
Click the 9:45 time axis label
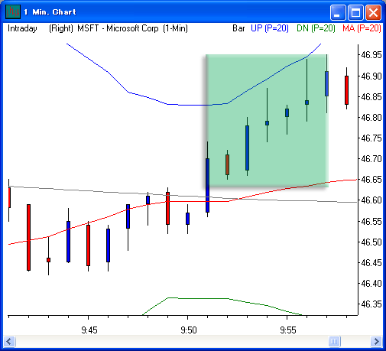(x=89, y=330)
